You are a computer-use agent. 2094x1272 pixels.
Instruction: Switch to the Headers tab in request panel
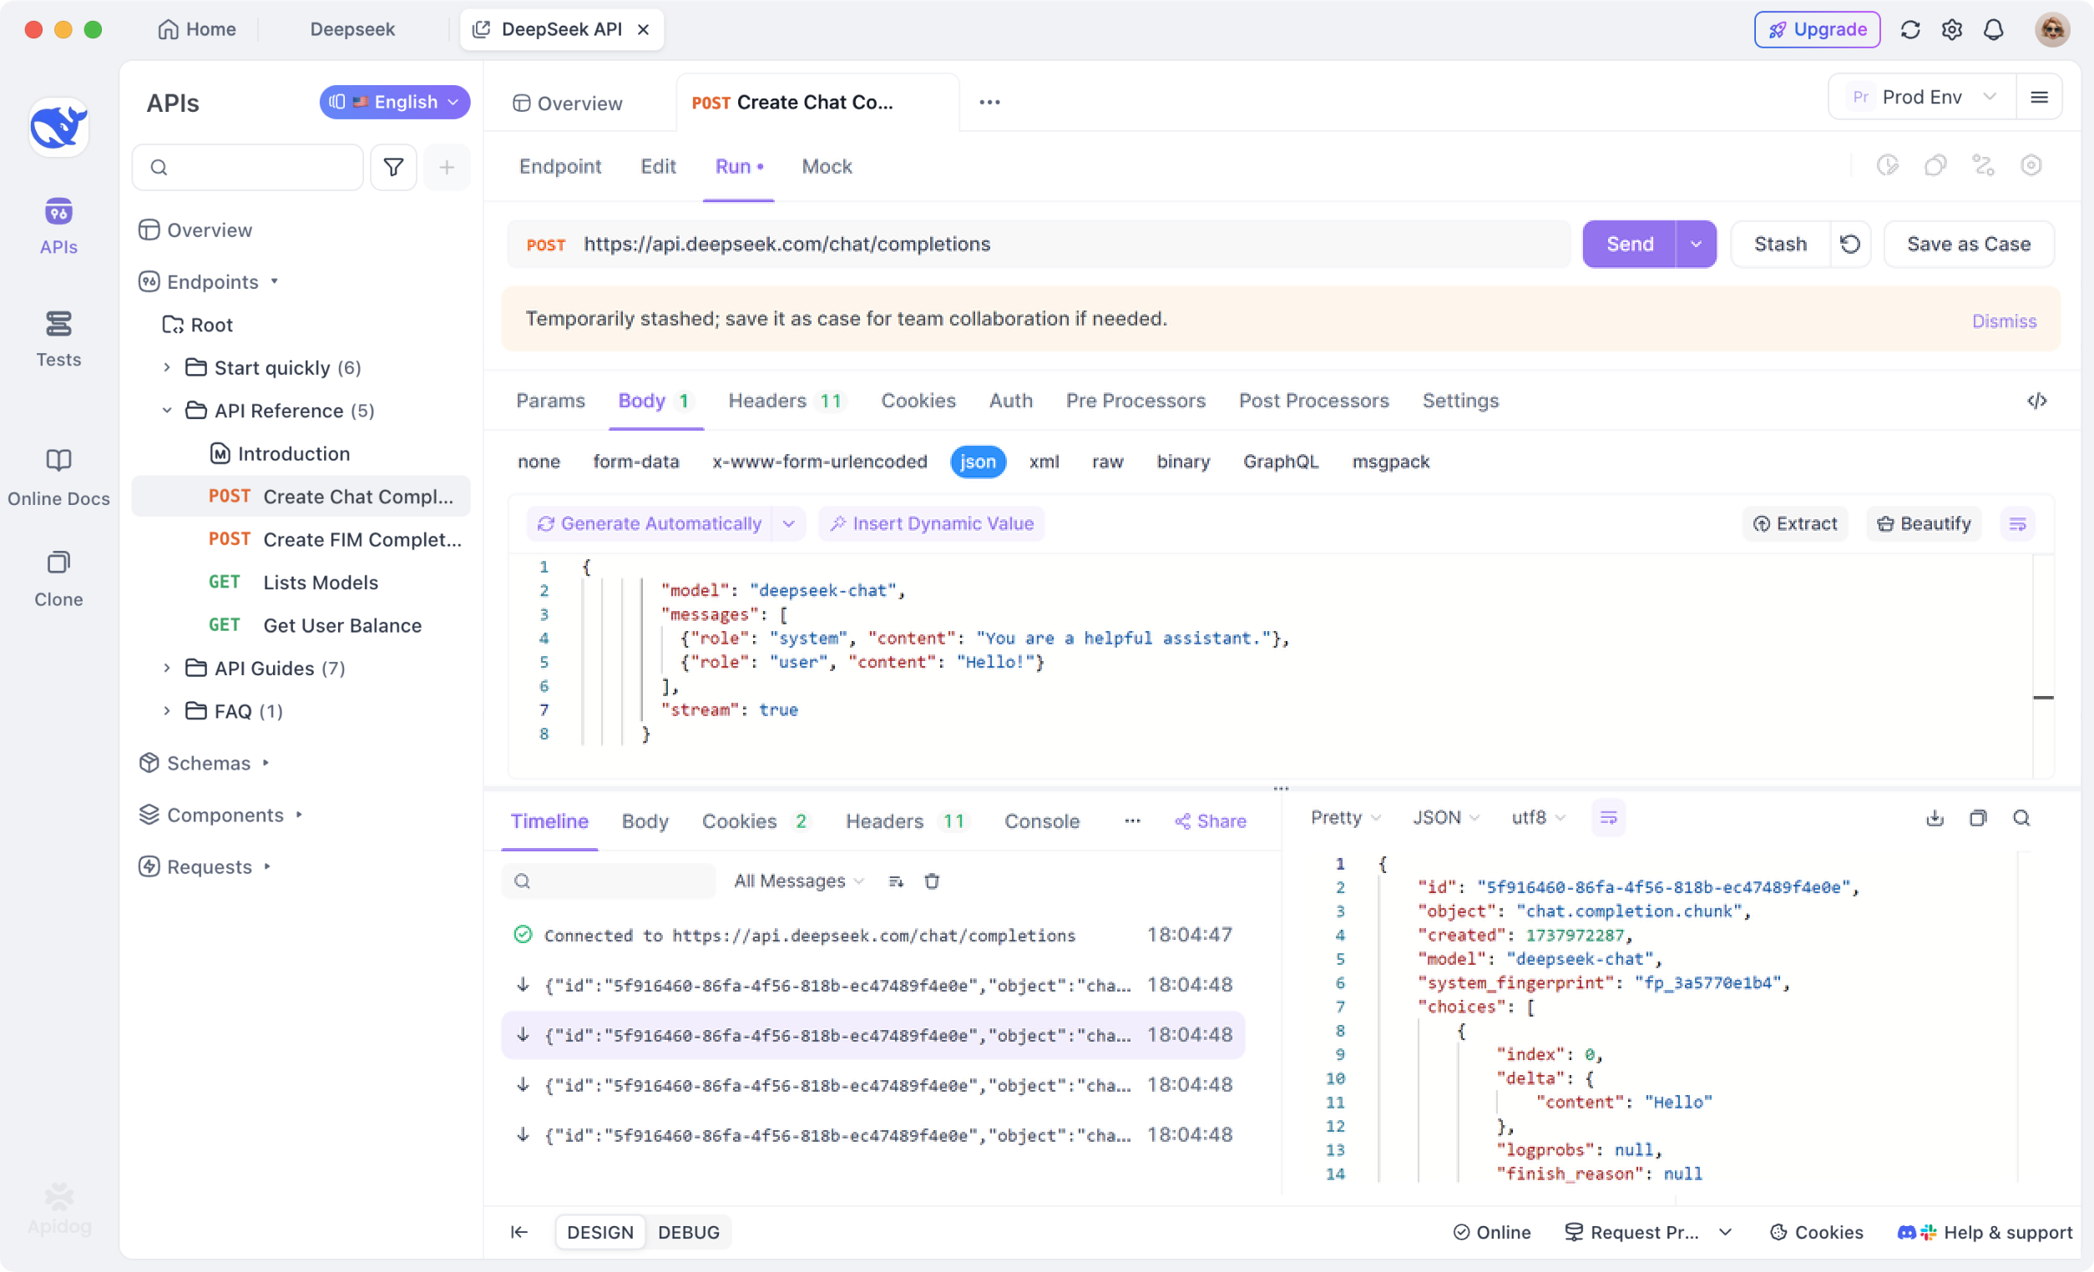click(x=784, y=401)
